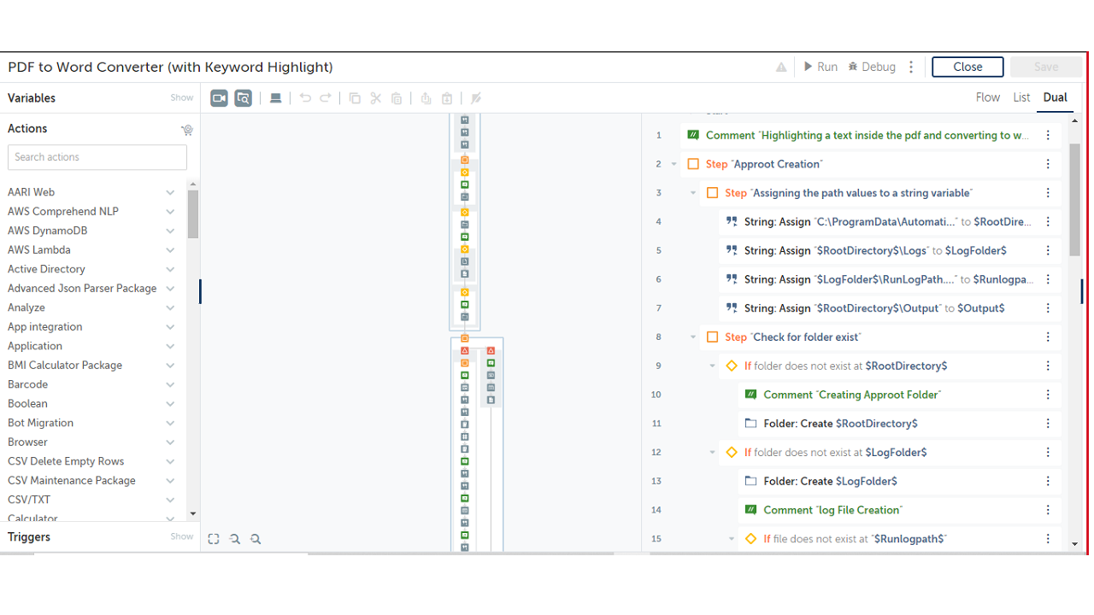Expand the Browser actions category

[x=170, y=442]
